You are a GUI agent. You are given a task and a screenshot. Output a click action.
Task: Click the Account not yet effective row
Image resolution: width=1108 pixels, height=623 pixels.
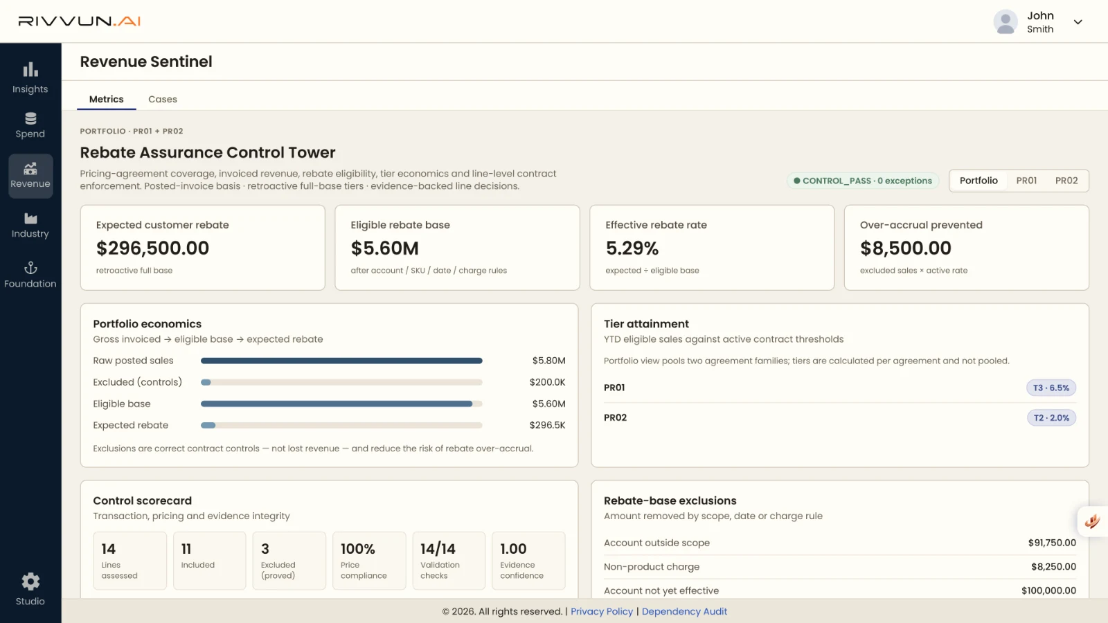(x=840, y=590)
